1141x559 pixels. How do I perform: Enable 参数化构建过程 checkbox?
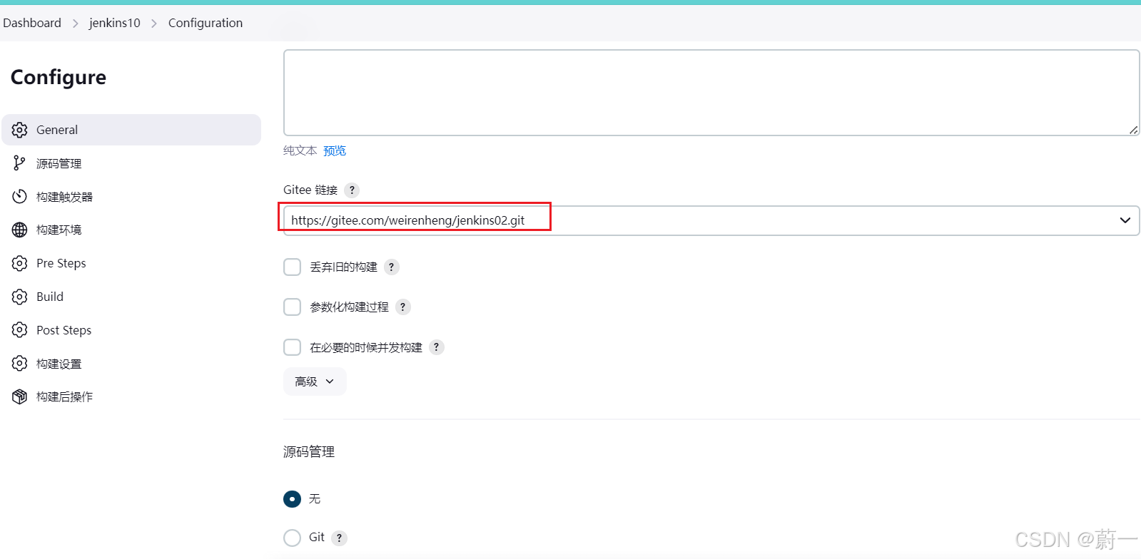[x=292, y=307]
